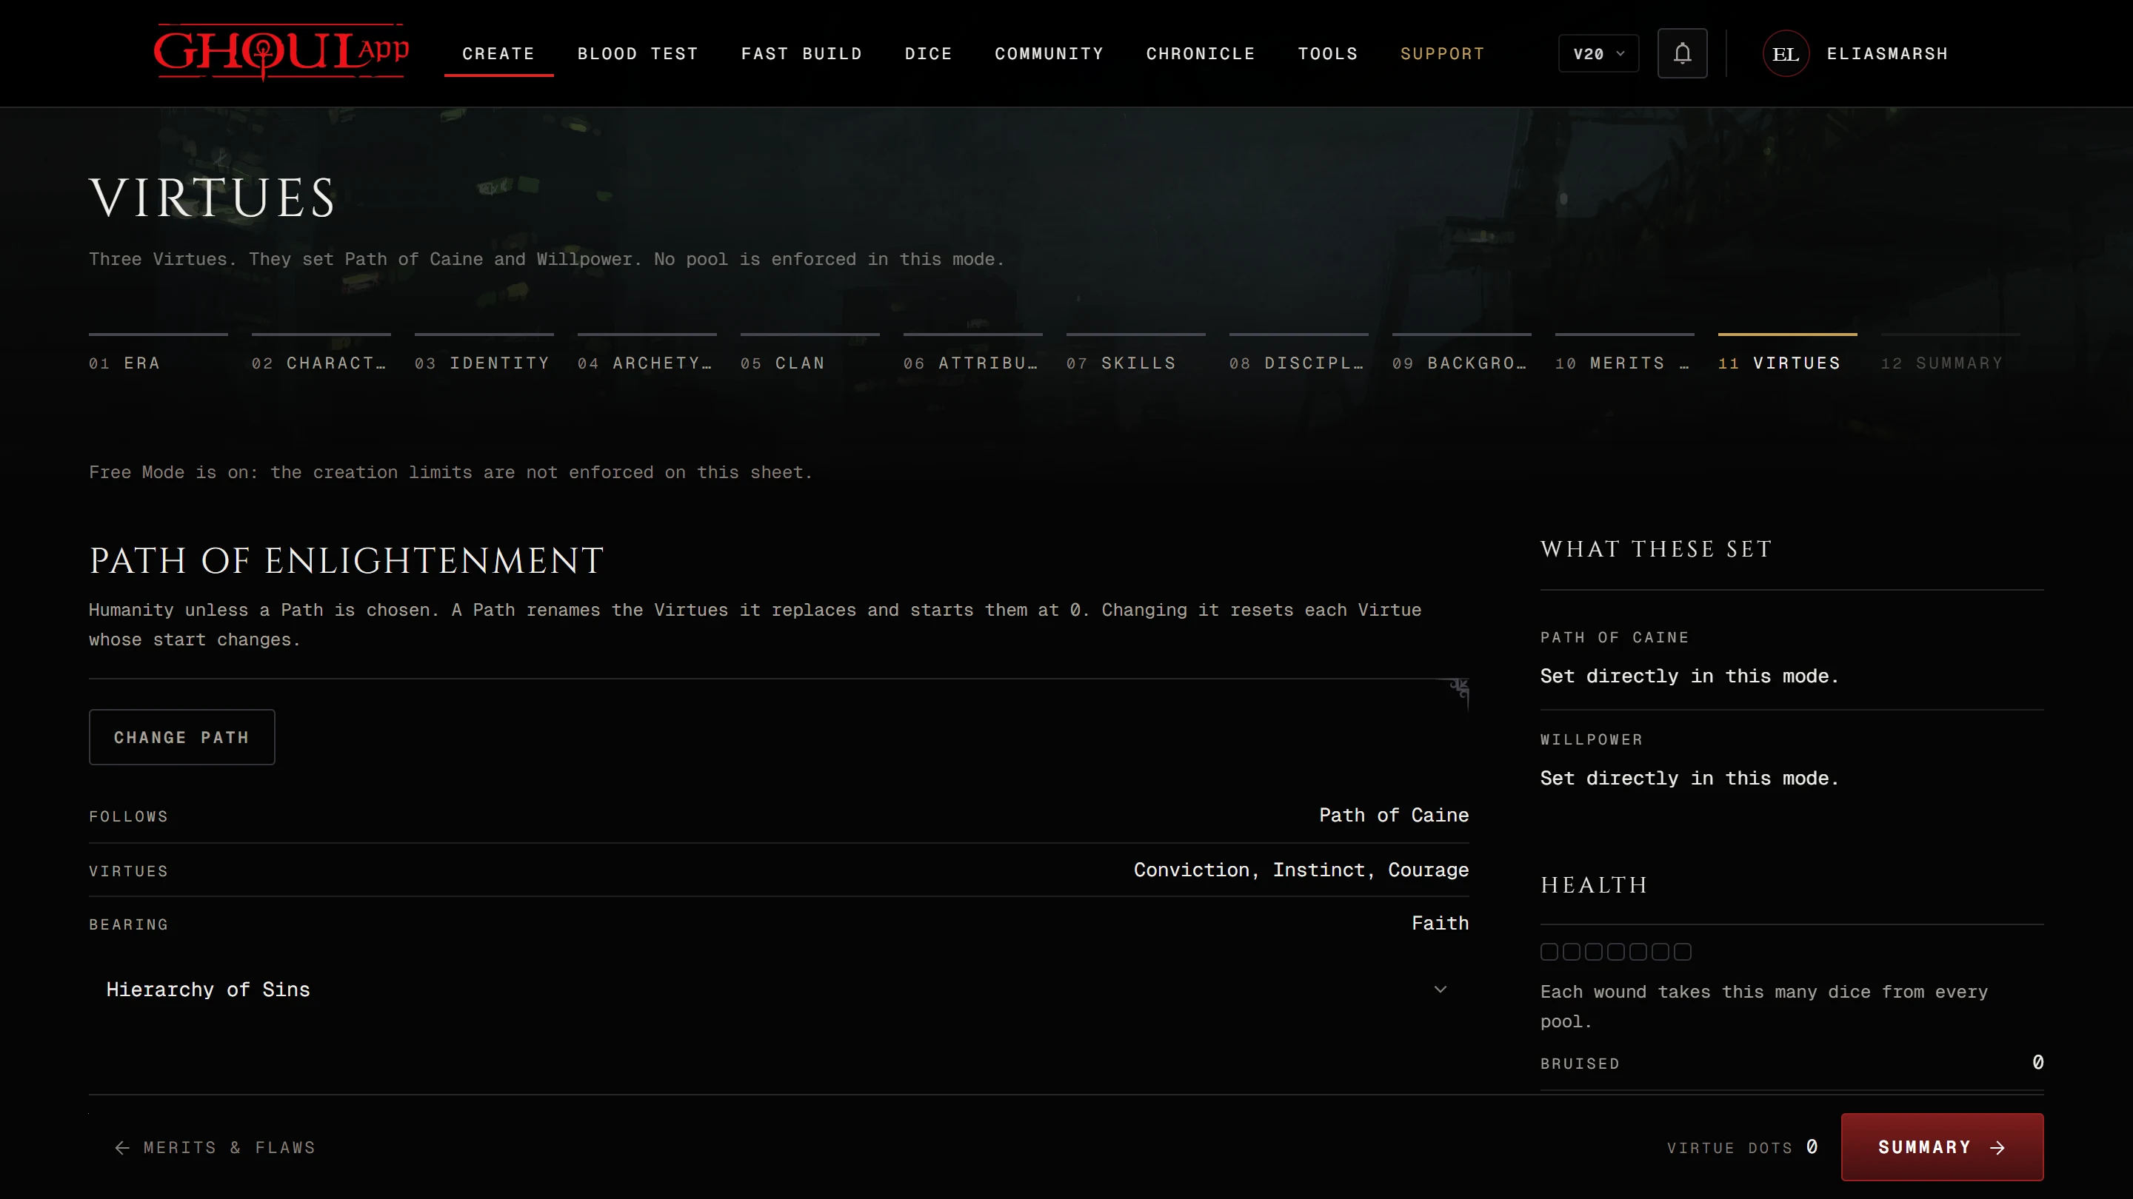The image size is (2133, 1199).
Task: Click the GhoulApp logo
Action: point(281,52)
